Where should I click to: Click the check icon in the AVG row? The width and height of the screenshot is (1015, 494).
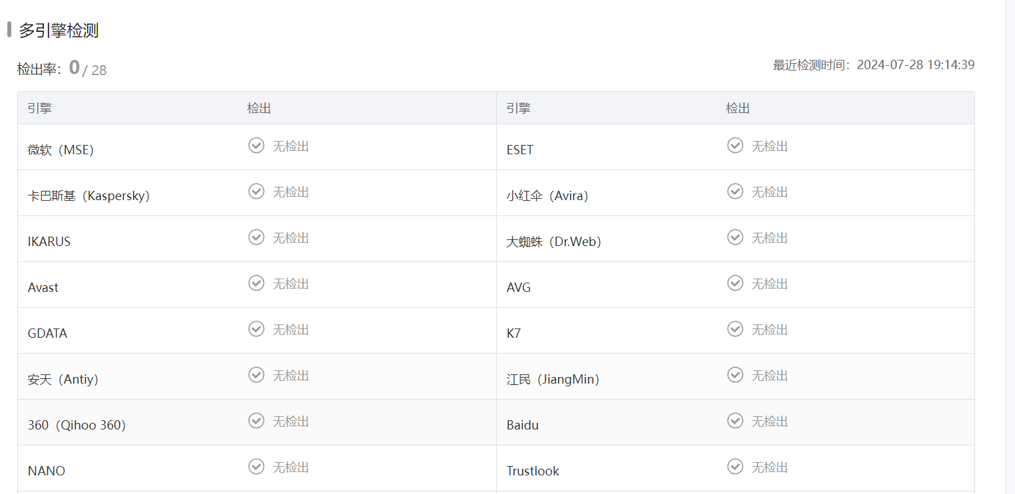(735, 283)
